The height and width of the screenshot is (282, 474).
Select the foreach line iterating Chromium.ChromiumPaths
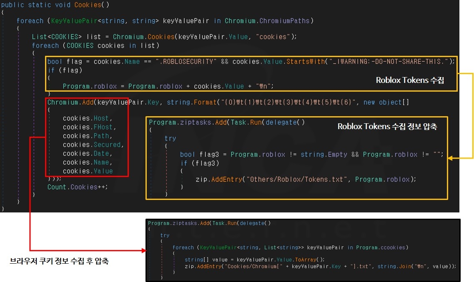[x=165, y=21]
